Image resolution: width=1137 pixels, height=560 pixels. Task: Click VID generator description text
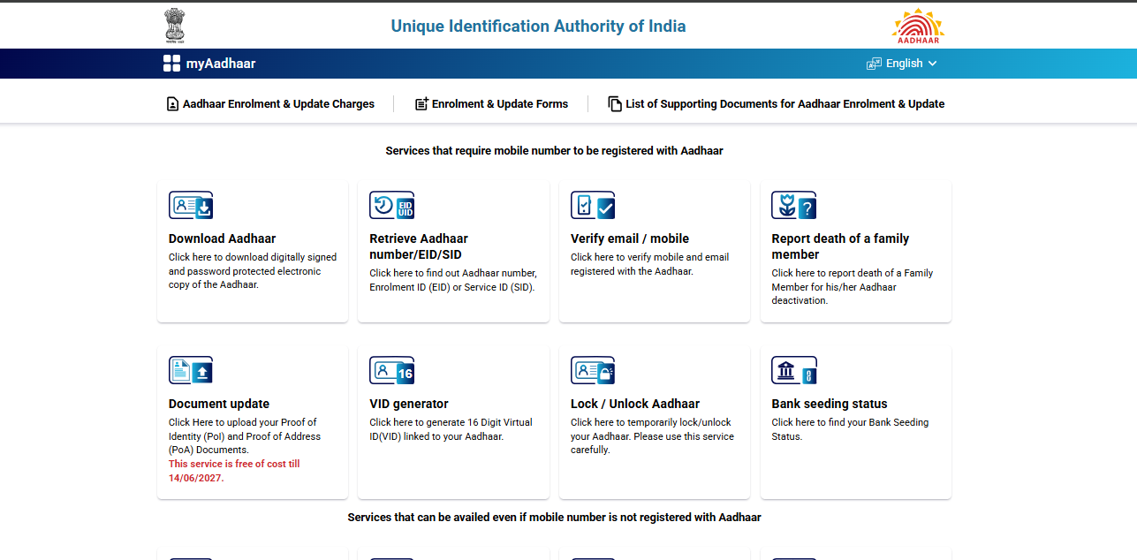coord(451,429)
